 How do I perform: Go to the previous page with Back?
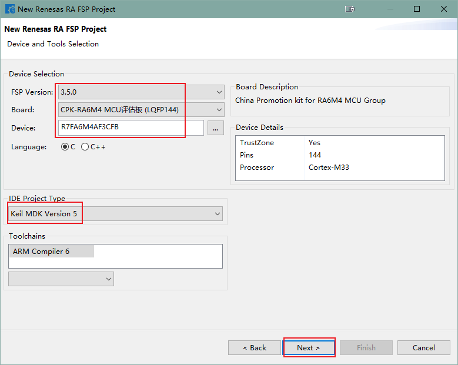click(255, 348)
